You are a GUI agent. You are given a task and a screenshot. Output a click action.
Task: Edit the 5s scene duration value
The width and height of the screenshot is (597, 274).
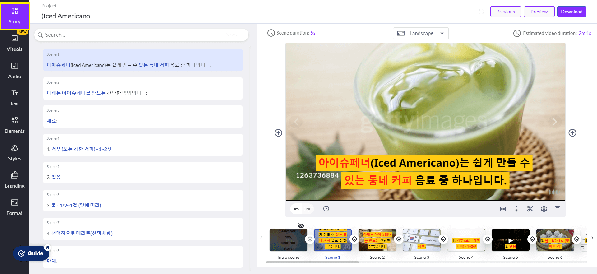point(313,33)
